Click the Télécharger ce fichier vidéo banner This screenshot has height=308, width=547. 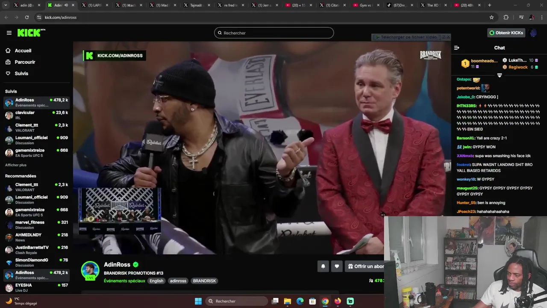[409, 37]
